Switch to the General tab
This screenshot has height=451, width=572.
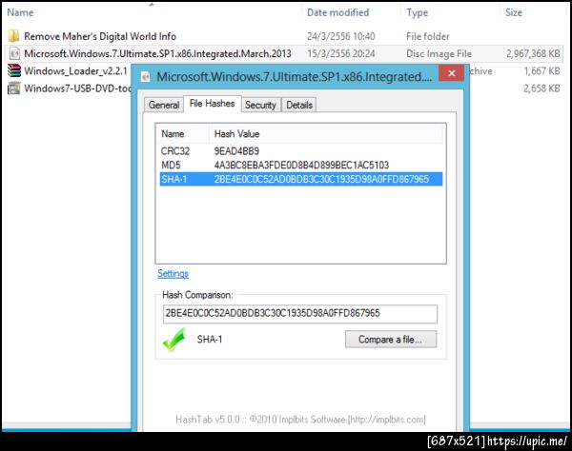coord(164,105)
